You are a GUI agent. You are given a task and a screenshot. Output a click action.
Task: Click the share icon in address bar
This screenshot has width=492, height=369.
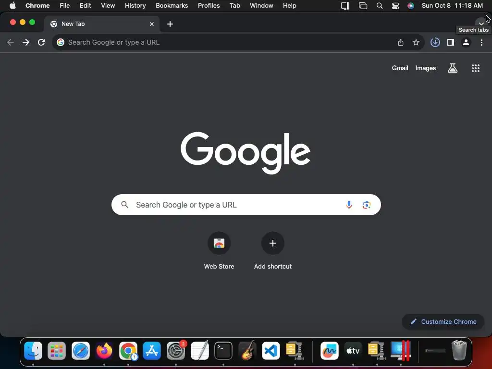coord(401,42)
